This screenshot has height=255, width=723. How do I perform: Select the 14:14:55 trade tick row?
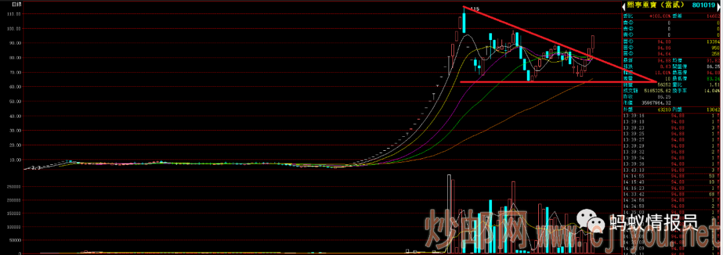tap(672, 176)
